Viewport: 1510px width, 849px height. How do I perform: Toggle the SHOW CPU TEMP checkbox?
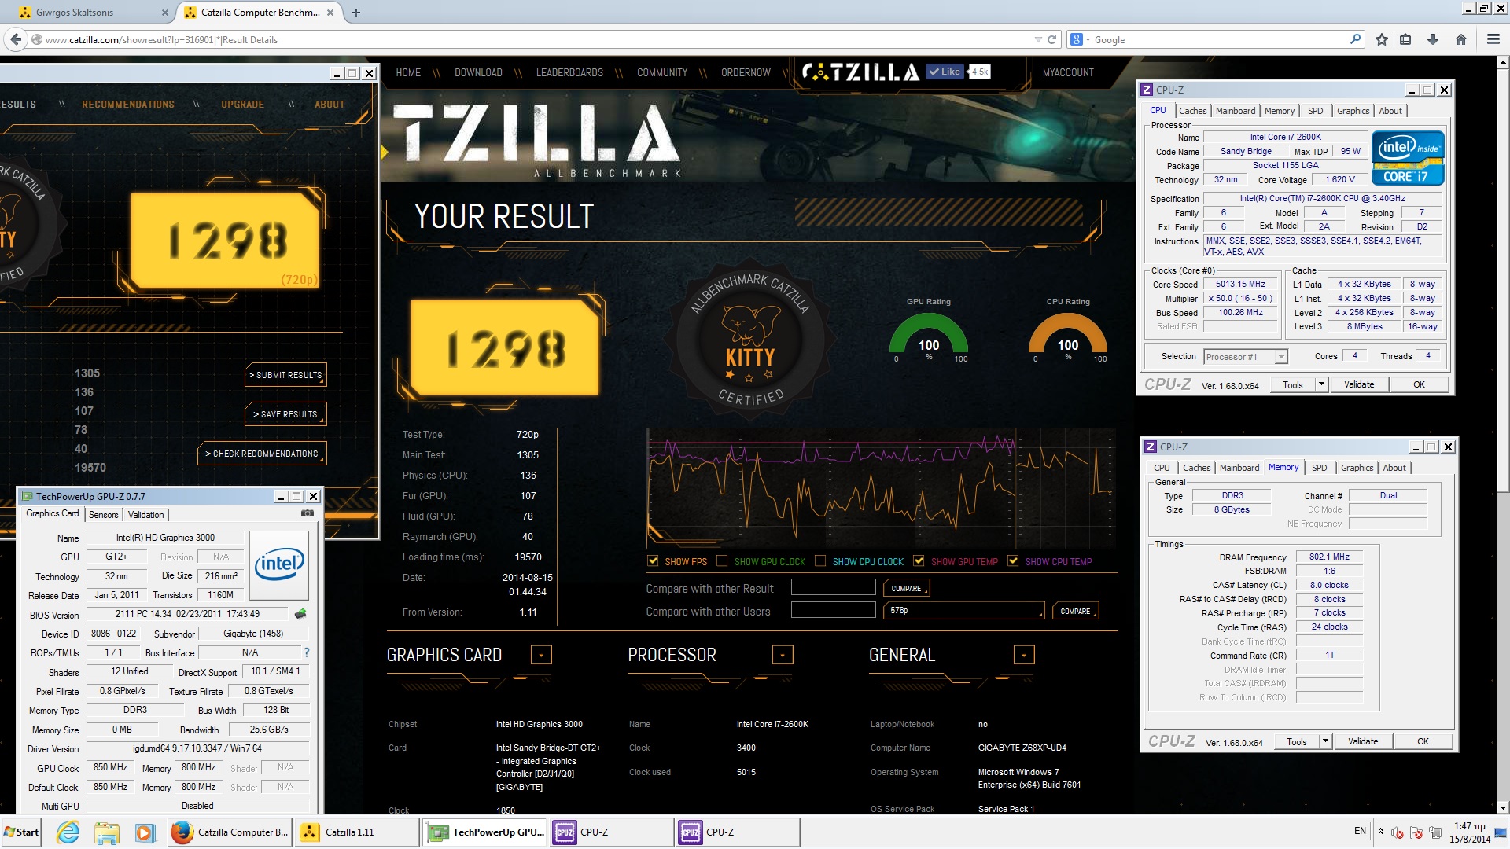pyautogui.click(x=1013, y=561)
